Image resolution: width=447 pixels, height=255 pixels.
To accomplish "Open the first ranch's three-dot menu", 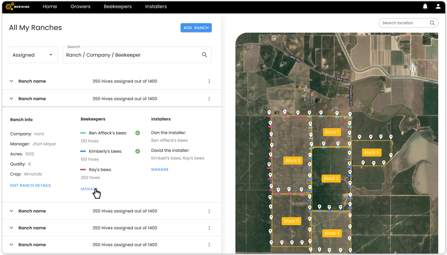I will point(209,81).
